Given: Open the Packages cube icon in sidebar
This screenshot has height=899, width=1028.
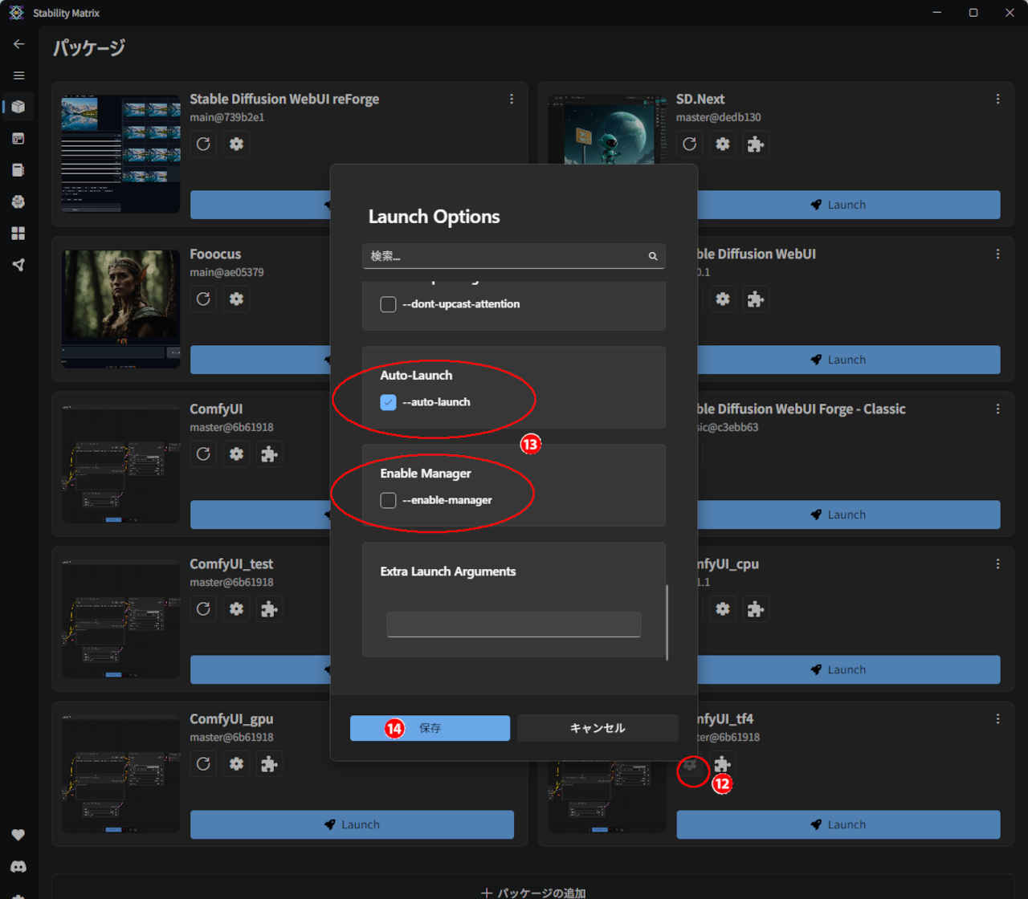Looking at the screenshot, I should pos(18,107).
